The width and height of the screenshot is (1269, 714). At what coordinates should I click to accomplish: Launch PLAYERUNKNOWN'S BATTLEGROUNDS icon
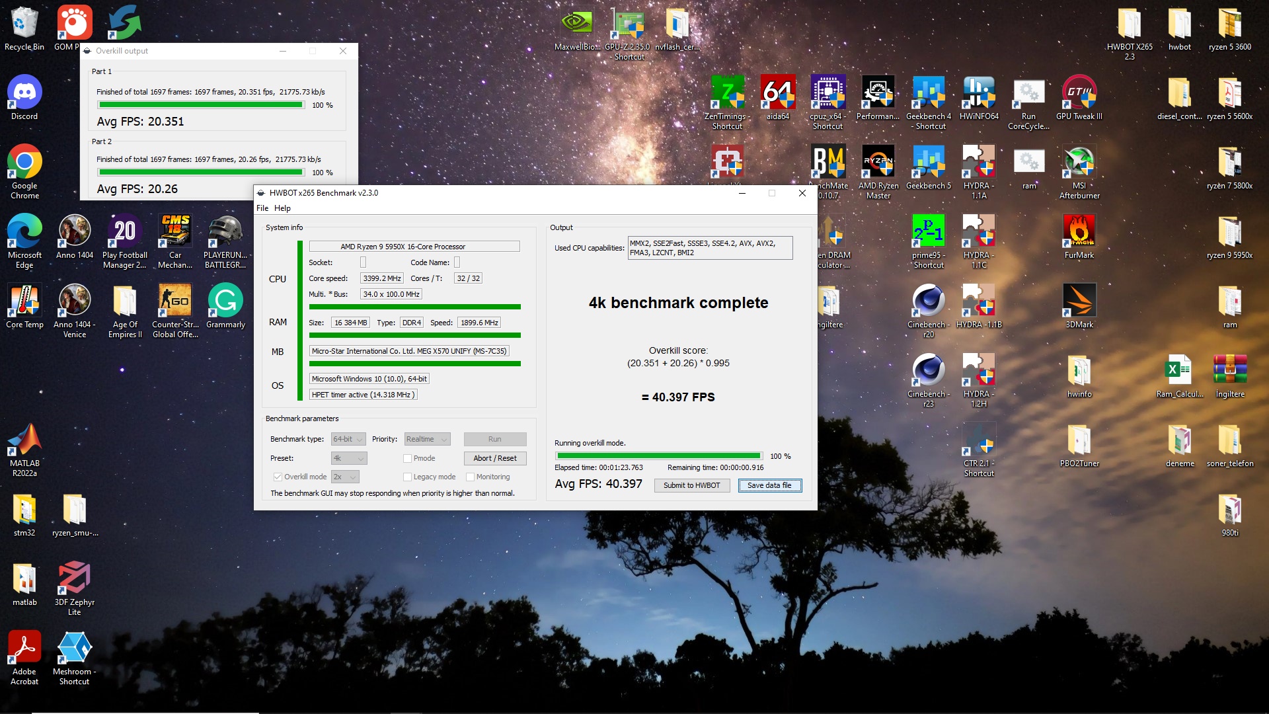coord(225,241)
